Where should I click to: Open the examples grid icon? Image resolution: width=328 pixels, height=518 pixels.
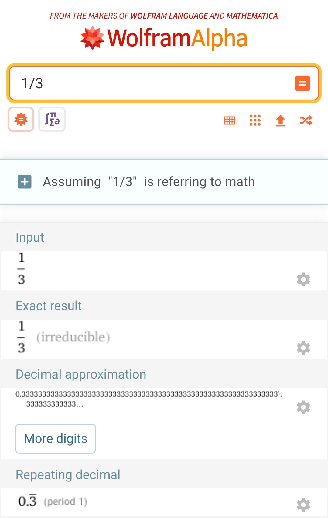[255, 120]
